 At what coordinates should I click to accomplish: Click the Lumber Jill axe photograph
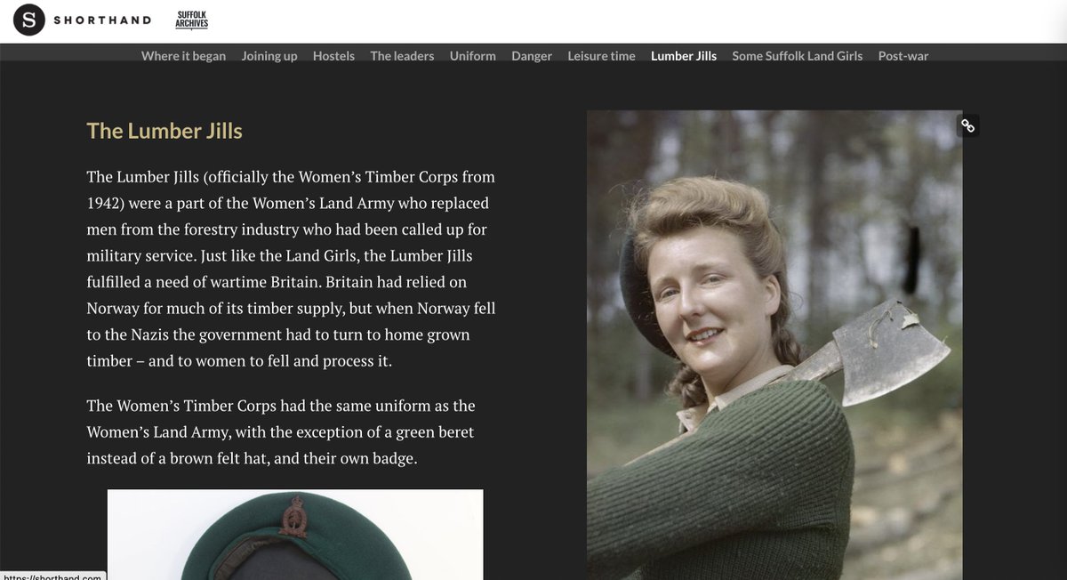pos(774,345)
